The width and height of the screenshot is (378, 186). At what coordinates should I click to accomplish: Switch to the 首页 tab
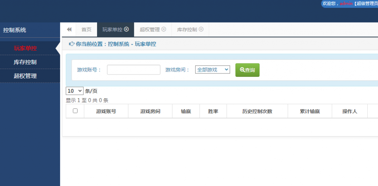(x=86, y=30)
